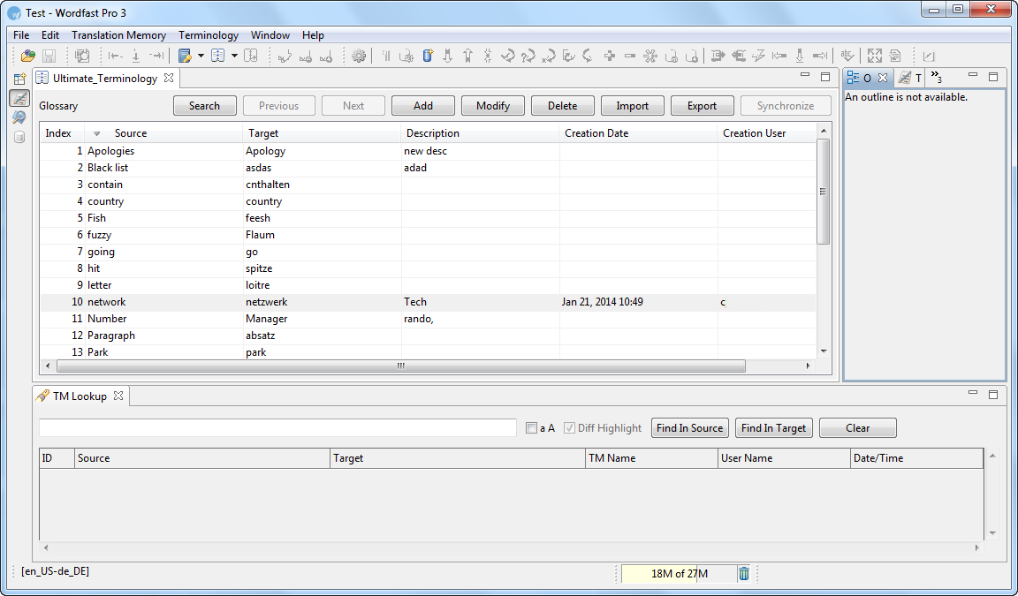Click the four-arrows full screen toolbar icon
The width and height of the screenshot is (1018, 596).
click(875, 56)
